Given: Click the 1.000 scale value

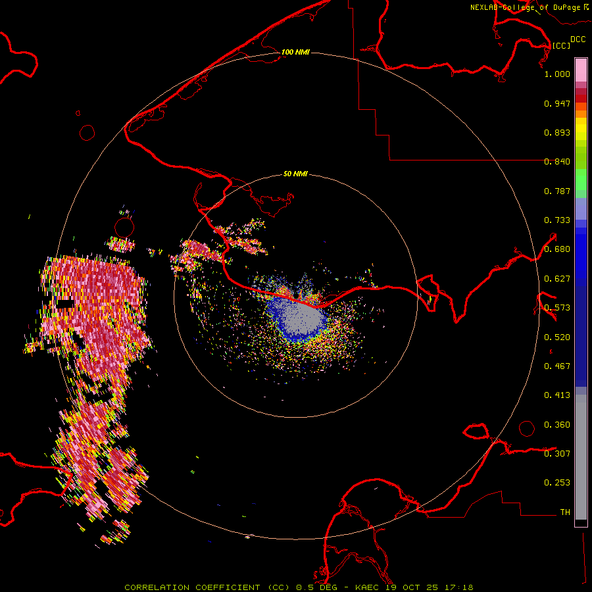Looking at the screenshot, I should 557,74.
